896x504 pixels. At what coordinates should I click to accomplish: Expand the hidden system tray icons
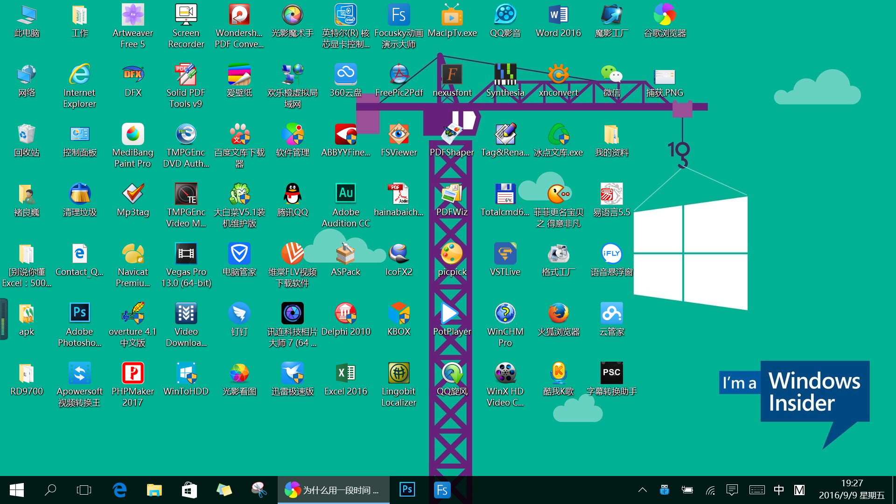click(642, 490)
